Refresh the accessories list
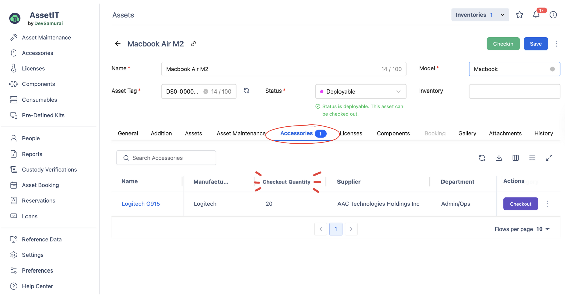575x301 pixels. 482,158
